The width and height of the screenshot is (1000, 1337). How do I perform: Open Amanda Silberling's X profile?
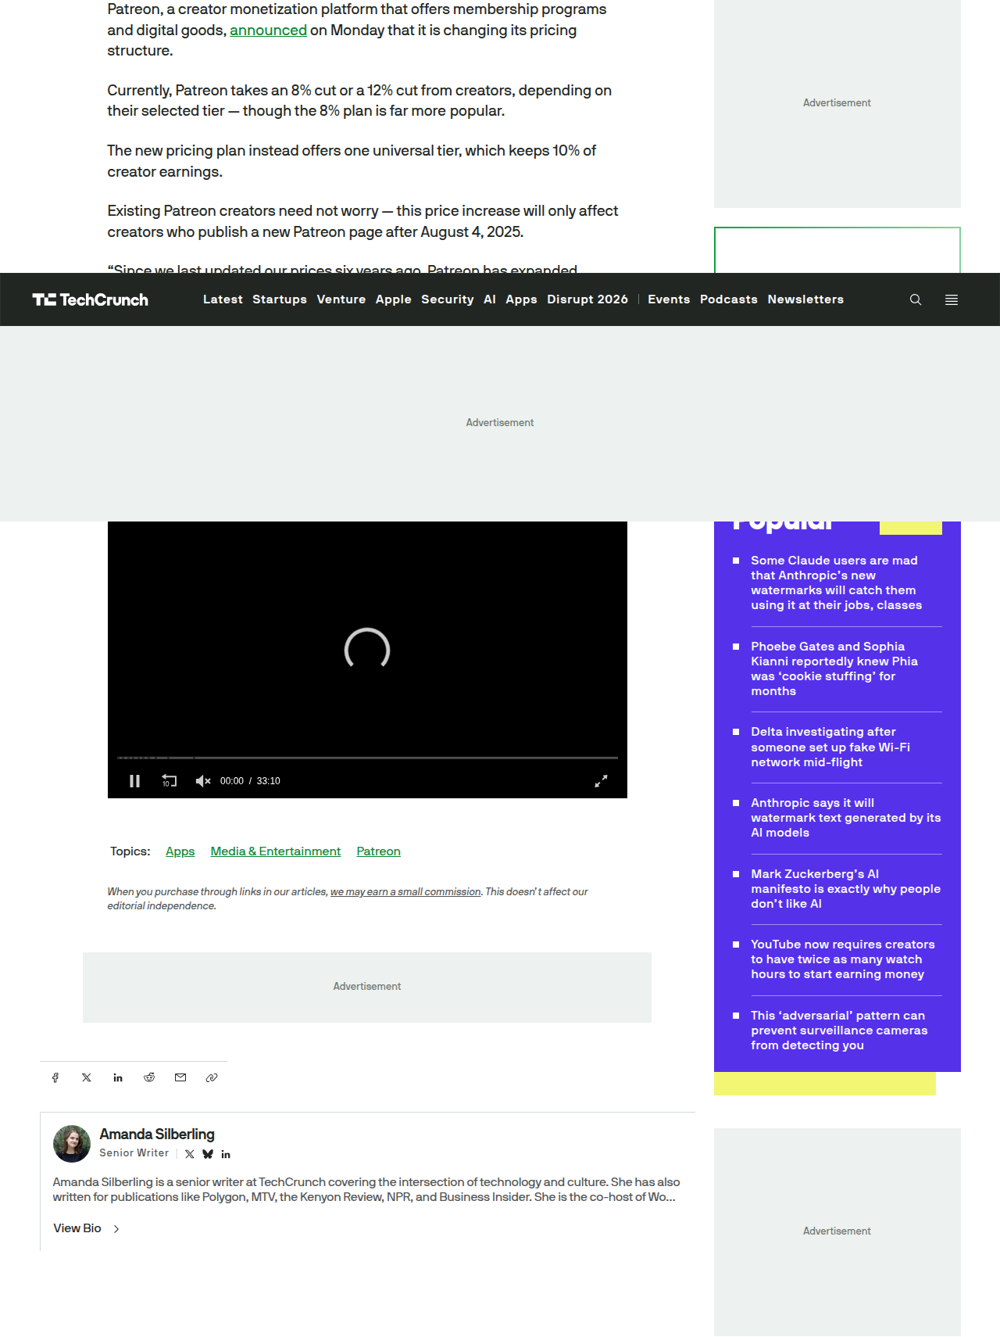point(190,1154)
